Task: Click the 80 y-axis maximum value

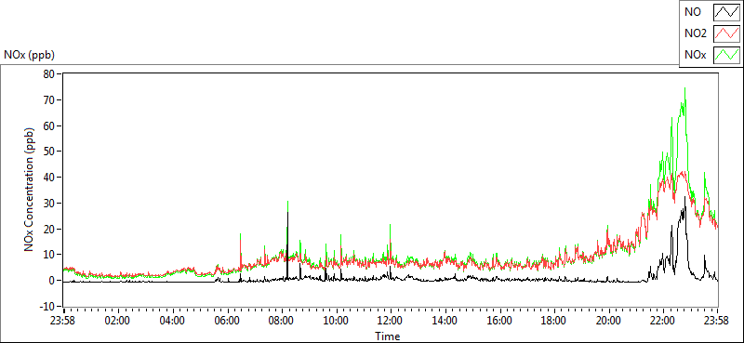Action: 49,74
